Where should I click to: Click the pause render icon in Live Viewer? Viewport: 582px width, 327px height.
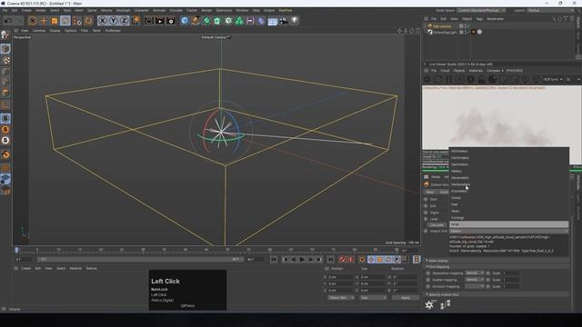448,79
